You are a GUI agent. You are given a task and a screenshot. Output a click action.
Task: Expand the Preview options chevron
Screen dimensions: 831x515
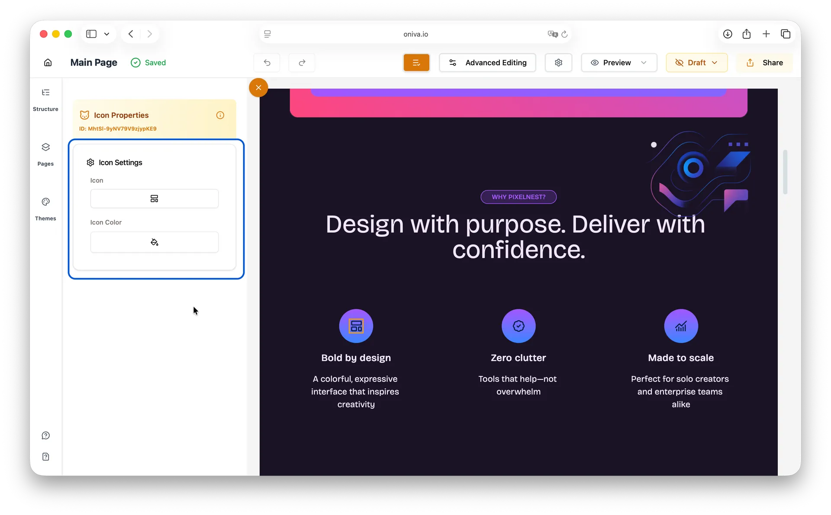click(x=644, y=62)
